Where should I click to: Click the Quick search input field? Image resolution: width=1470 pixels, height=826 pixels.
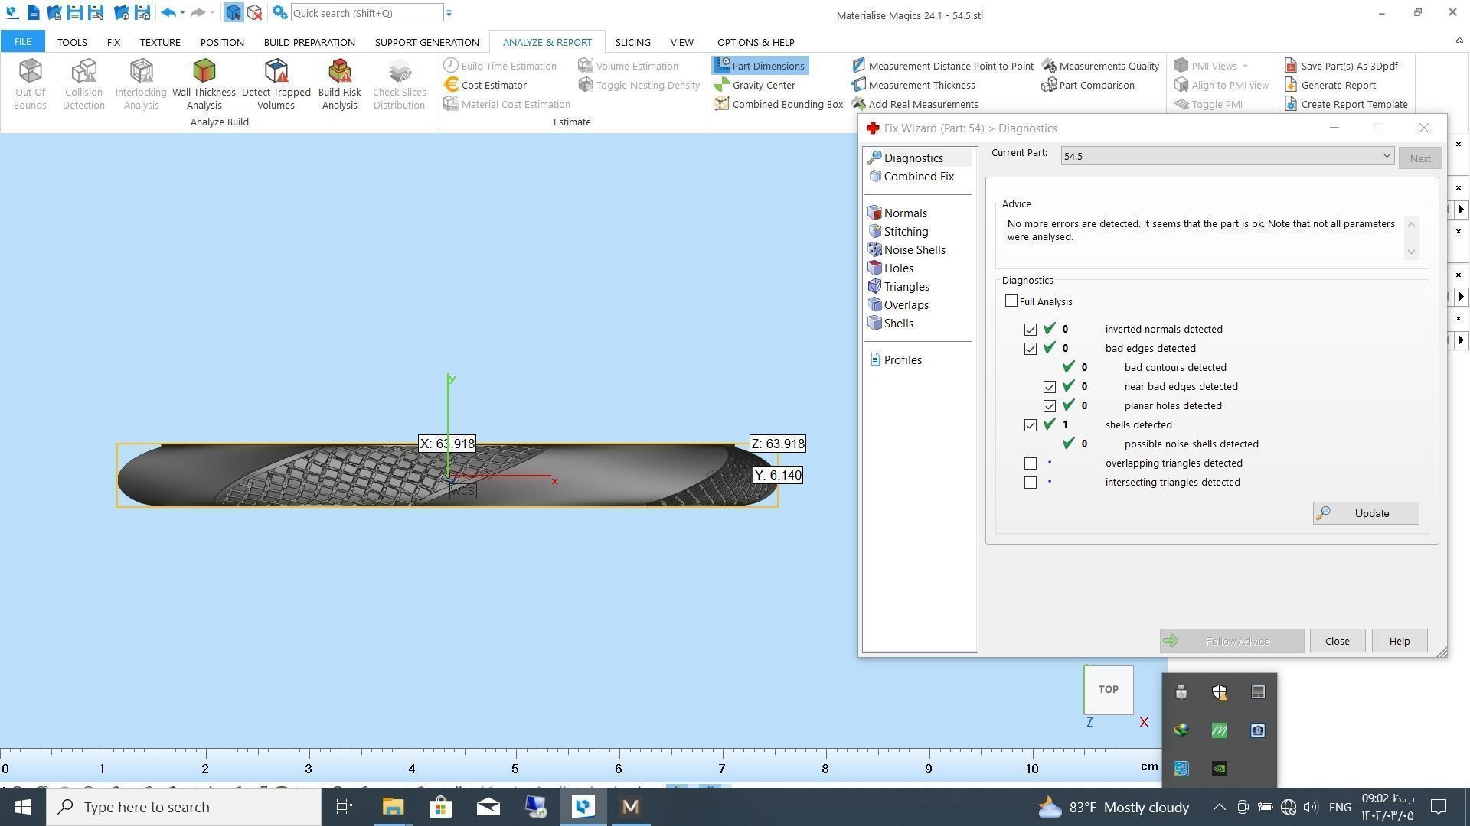click(x=366, y=13)
